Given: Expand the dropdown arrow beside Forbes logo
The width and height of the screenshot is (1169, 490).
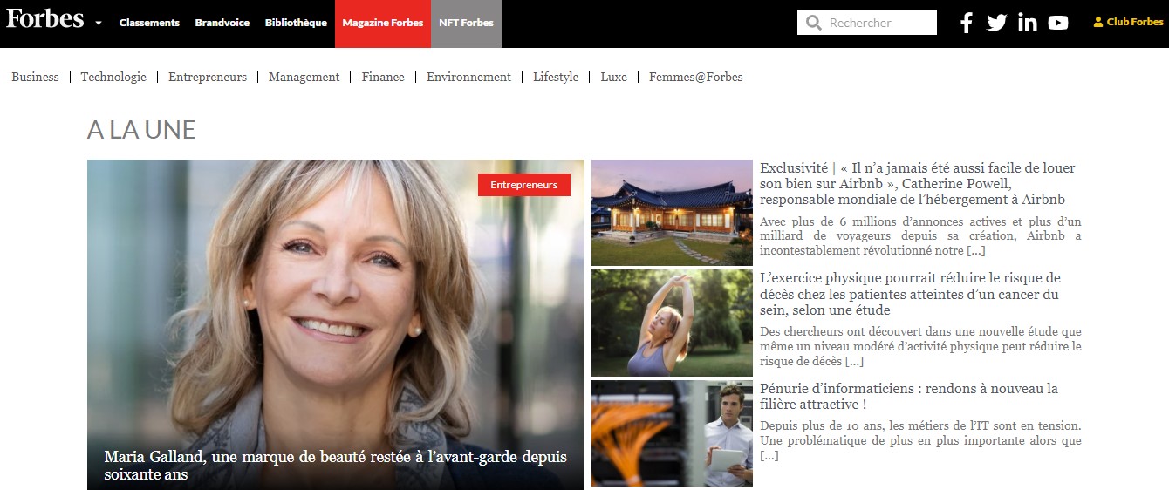Looking at the screenshot, I should point(99,23).
